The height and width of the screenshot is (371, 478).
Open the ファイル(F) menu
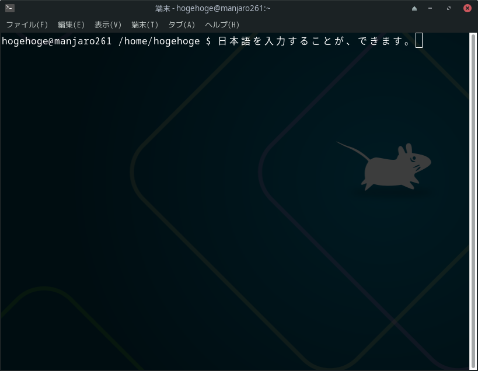point(27,24)
